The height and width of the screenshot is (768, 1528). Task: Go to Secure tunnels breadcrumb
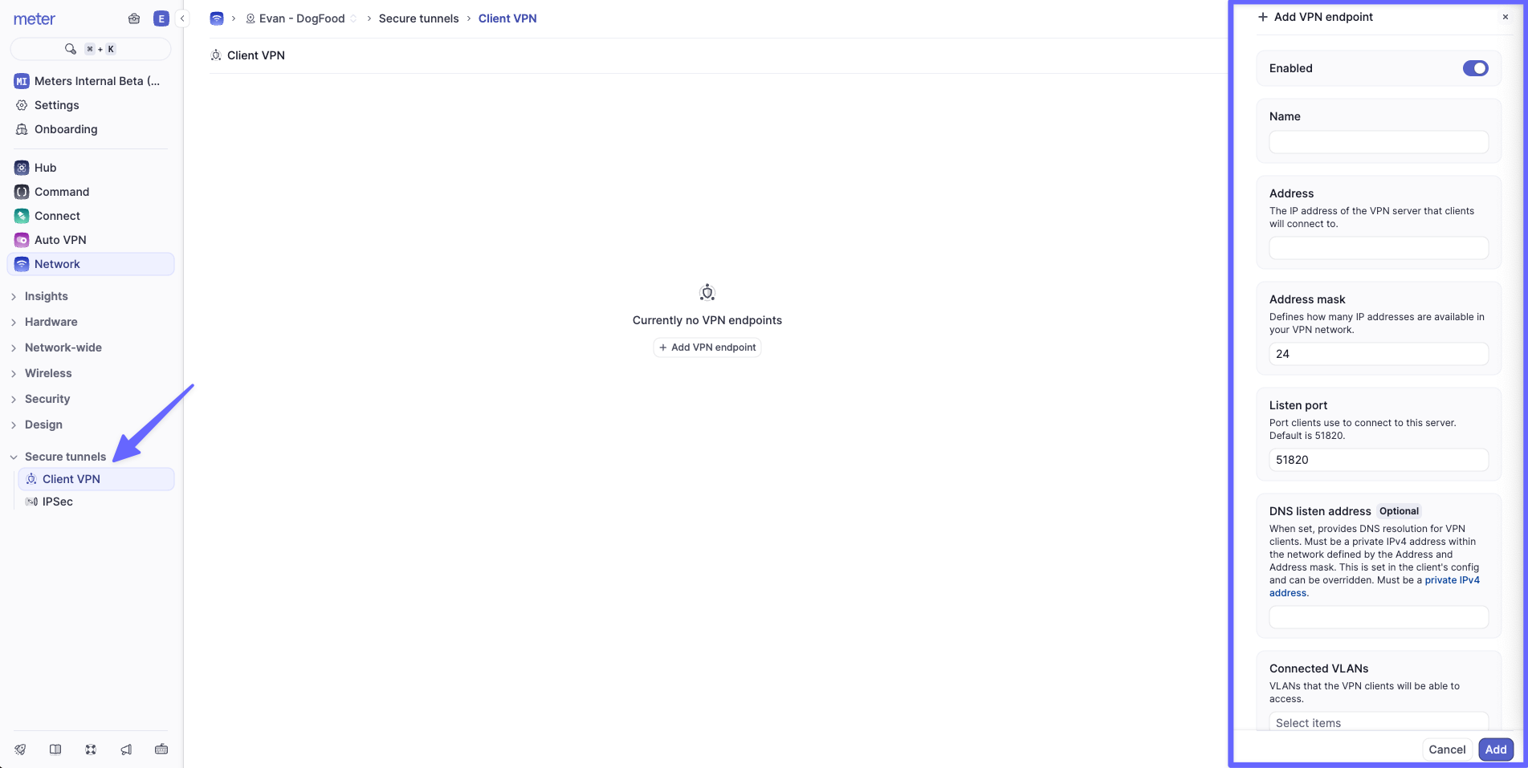tap(418, 18)
